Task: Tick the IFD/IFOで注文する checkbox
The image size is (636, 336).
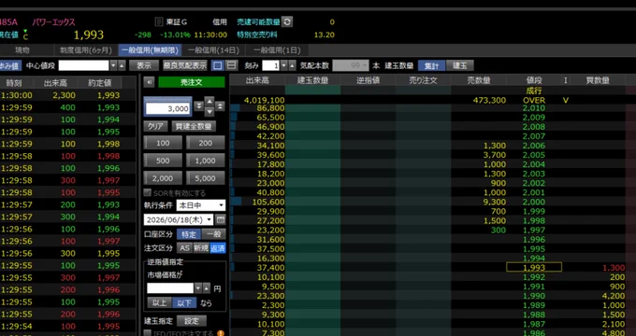Action: coord(148,333)
